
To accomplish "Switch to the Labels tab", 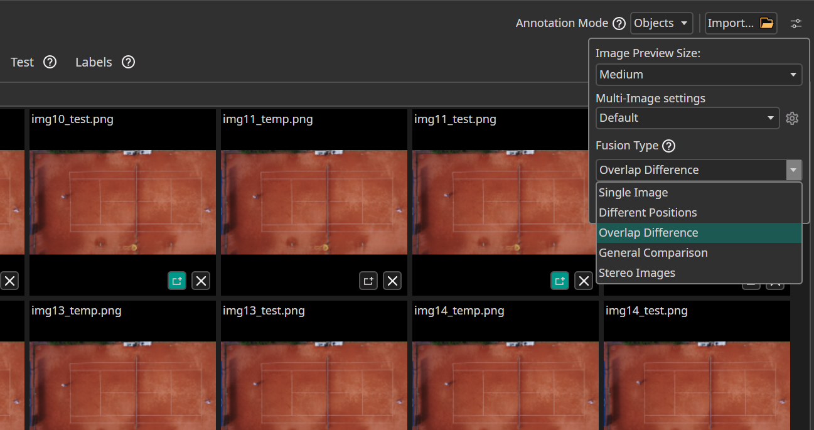I will point(94,62).
